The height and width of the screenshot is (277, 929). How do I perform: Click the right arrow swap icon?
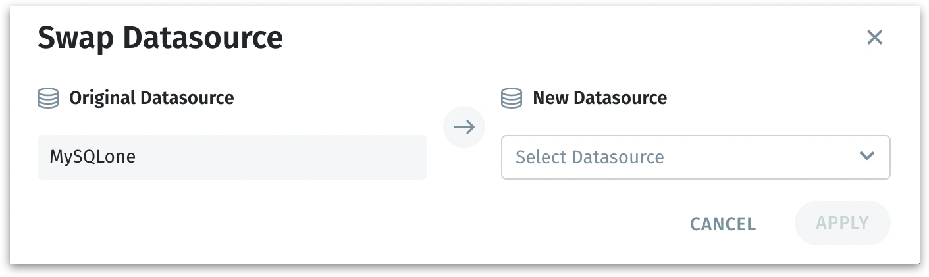point(464,127)
